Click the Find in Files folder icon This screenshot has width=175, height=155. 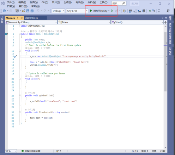[x=125, y=11]
